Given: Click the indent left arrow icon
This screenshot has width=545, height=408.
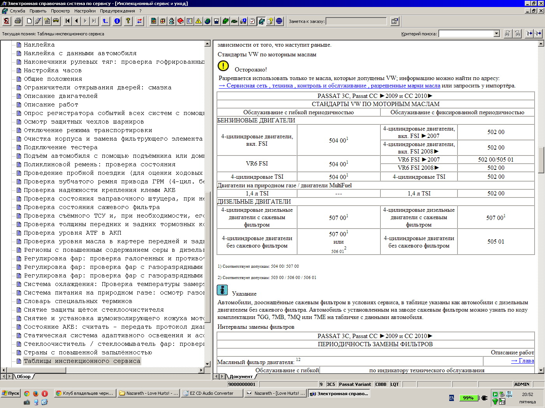Looking at the screenshot, I should 529,33.
